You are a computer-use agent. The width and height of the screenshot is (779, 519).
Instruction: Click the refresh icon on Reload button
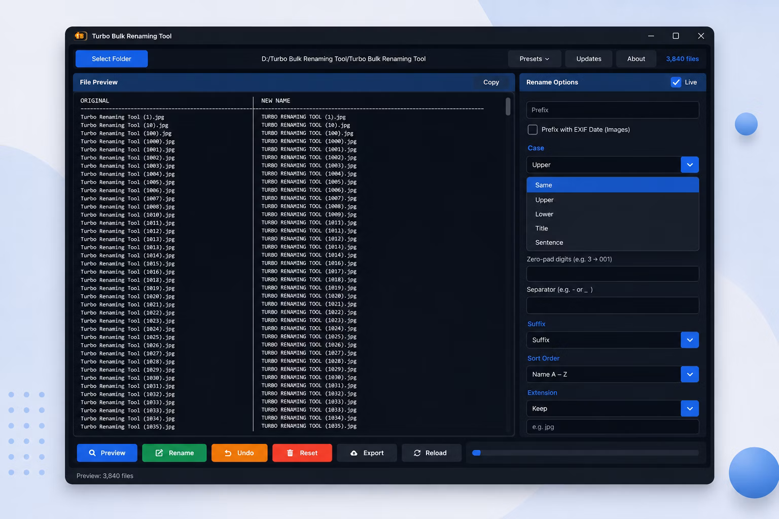click(x=417, y=453)
